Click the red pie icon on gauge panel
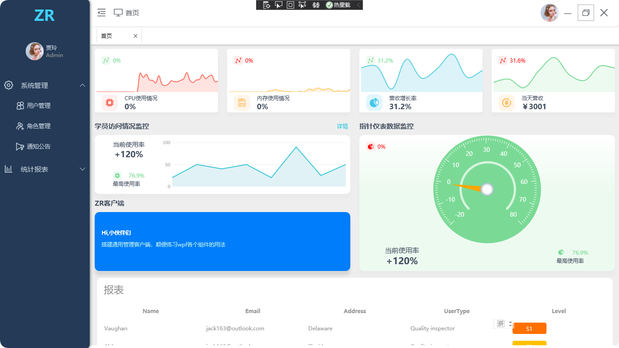Screen dimensions: 619x348 pyautogui.click(x=371, y=146)
